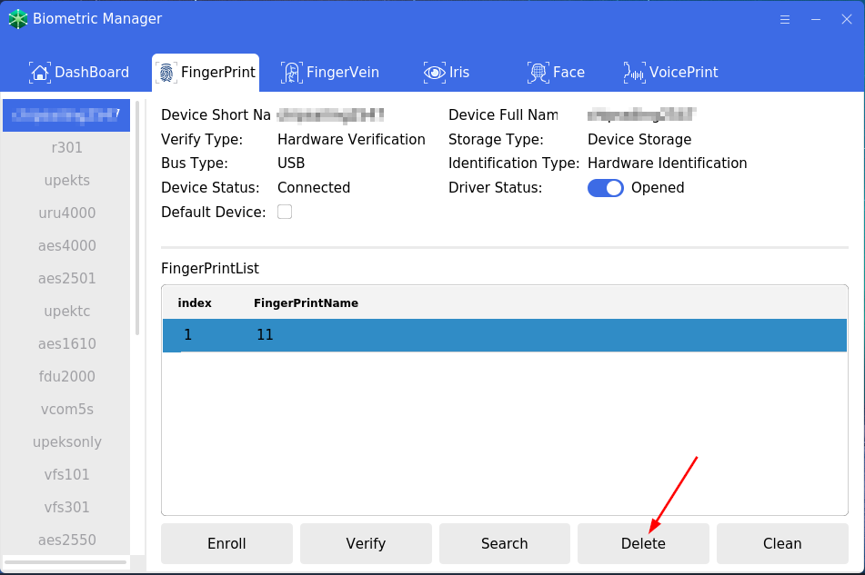Click the Search button

pyautogui.click(x=504, y=543)
